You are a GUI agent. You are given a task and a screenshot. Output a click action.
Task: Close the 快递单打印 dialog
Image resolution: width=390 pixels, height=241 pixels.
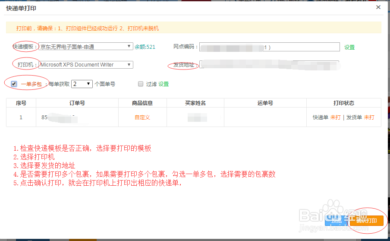[x=378, y=7]
